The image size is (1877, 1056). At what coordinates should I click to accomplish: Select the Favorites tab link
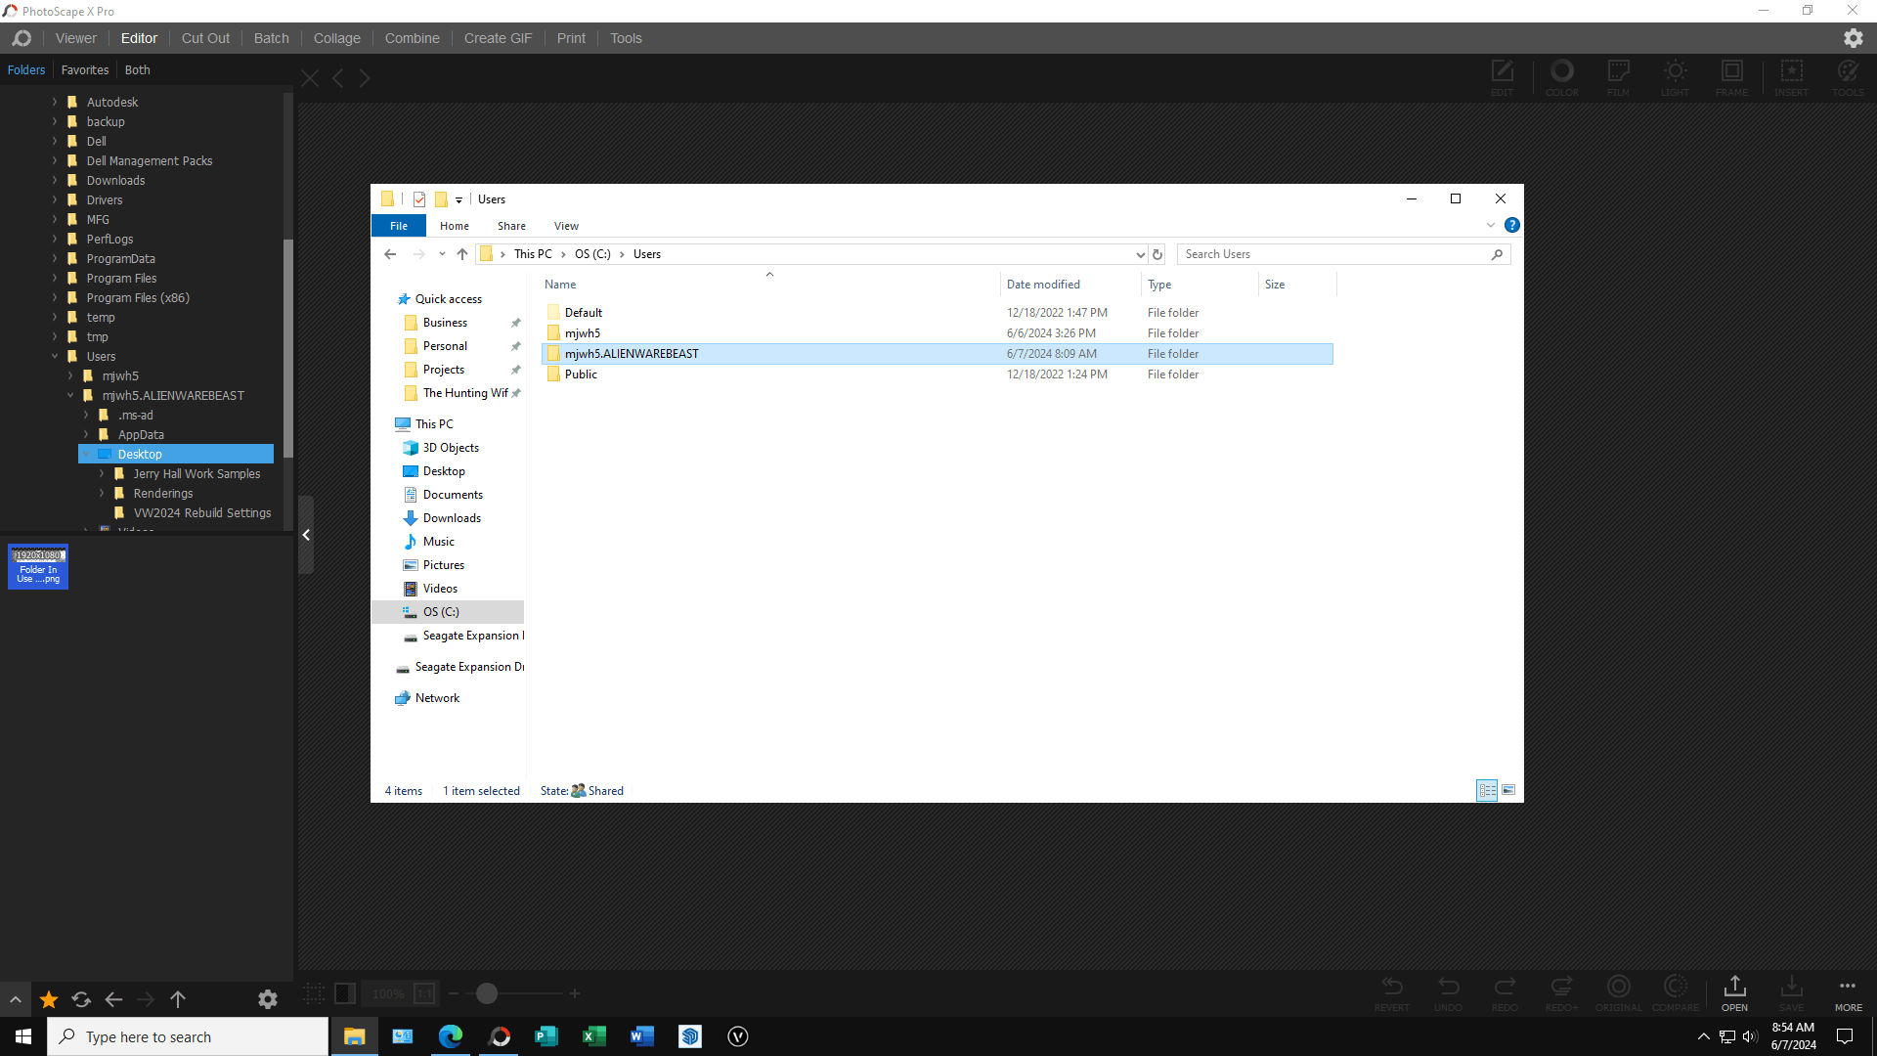(84, 70)
